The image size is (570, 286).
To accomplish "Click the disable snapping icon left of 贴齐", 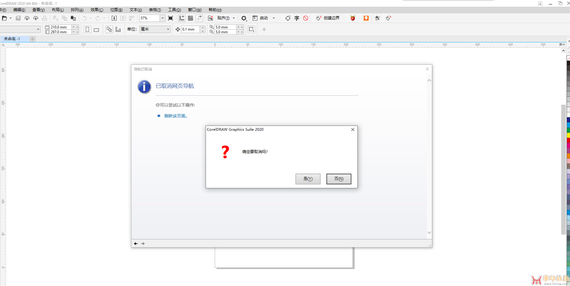I will (x=210, y=18).
